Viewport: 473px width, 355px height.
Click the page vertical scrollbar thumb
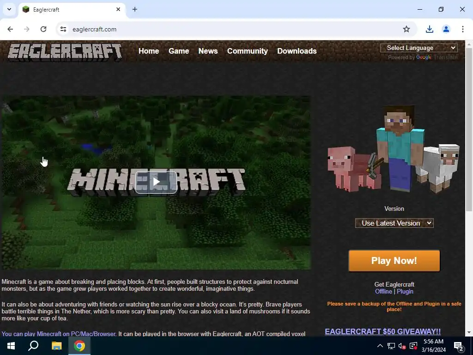pyautogui.click(x=469, y=130)
